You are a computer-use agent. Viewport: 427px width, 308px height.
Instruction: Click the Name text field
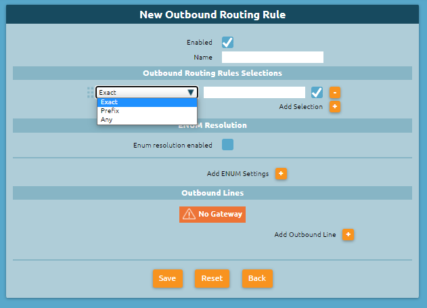pos(273,57)
